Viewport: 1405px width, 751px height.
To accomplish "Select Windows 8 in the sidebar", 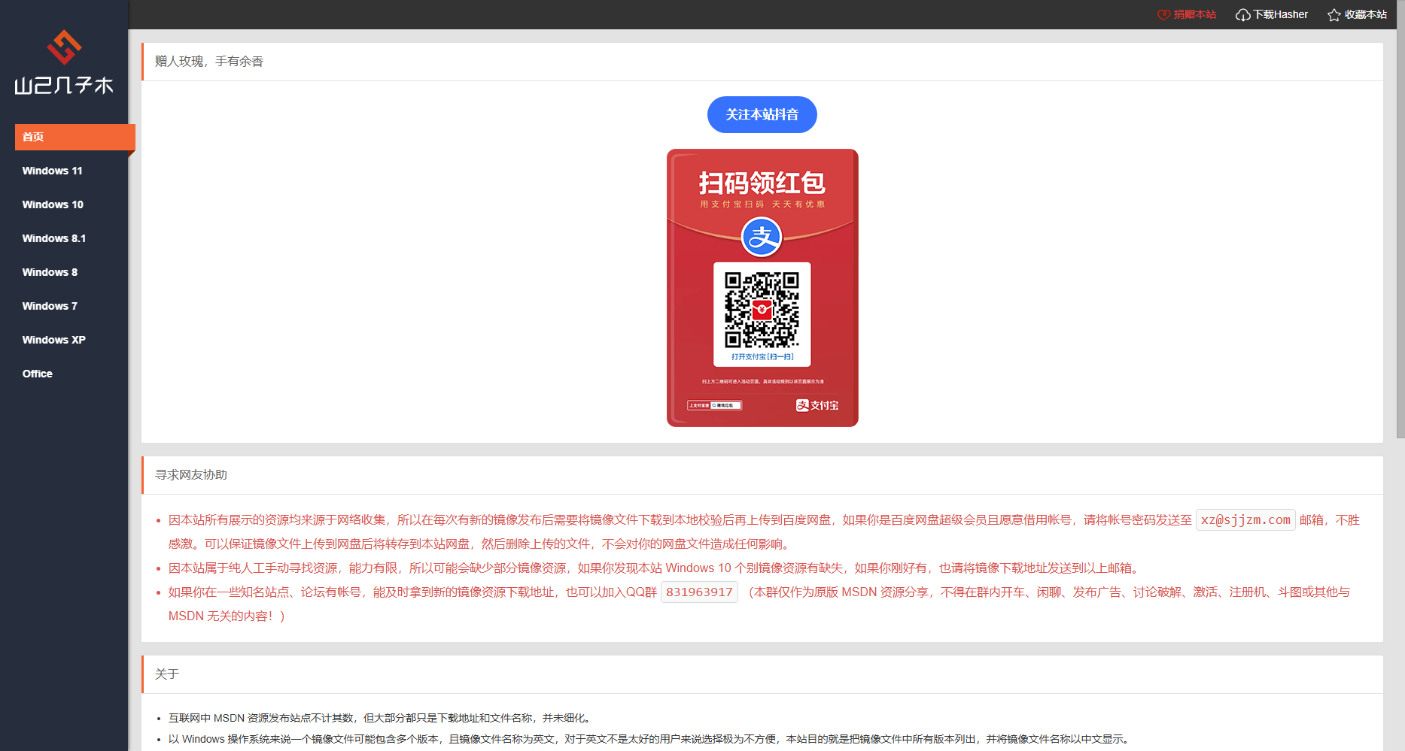I will pyautogui.click(x=50, y=272).
